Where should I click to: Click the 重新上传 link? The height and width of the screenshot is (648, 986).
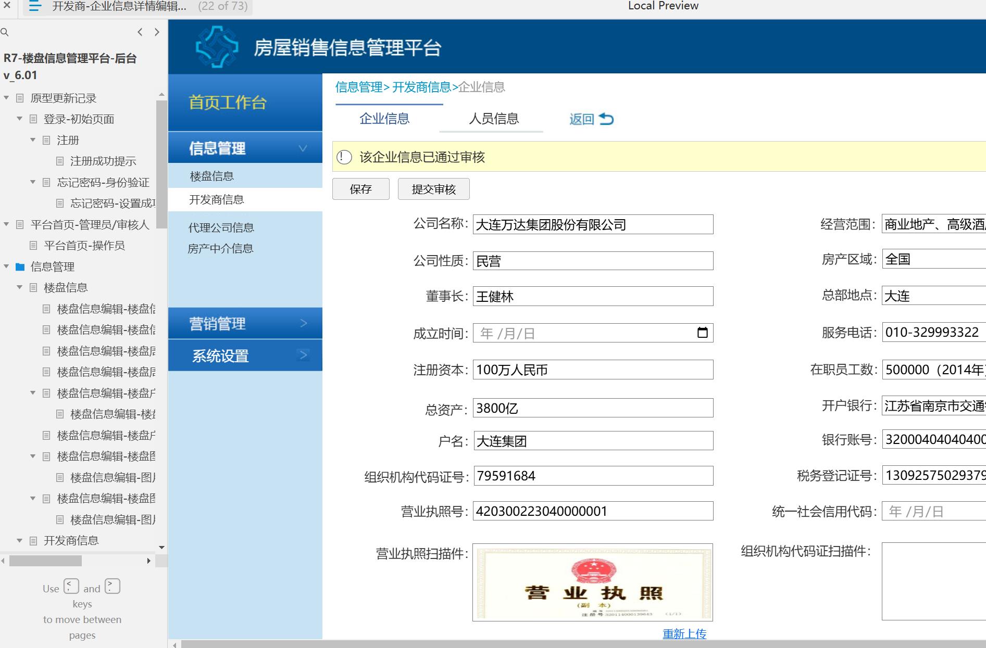684,634
